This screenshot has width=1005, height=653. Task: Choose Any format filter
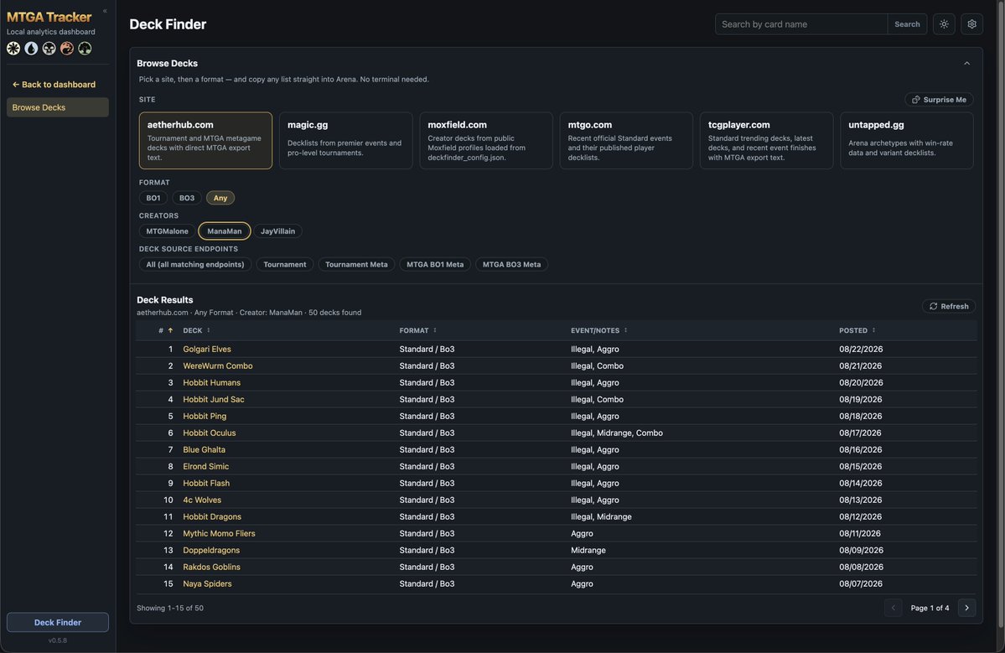click(220, 198)
